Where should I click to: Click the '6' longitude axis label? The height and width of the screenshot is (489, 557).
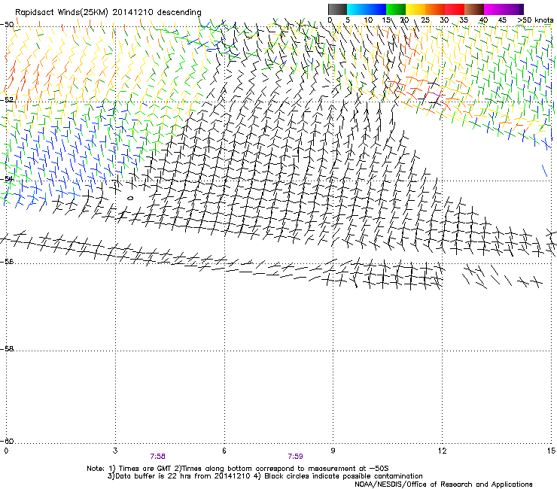224,451
